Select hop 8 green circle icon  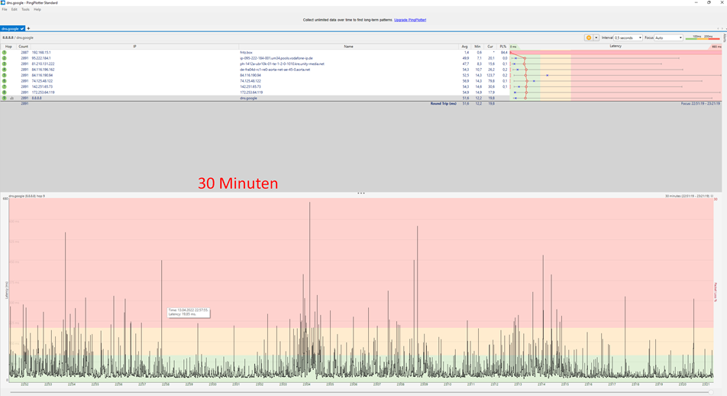coord(5,93)
